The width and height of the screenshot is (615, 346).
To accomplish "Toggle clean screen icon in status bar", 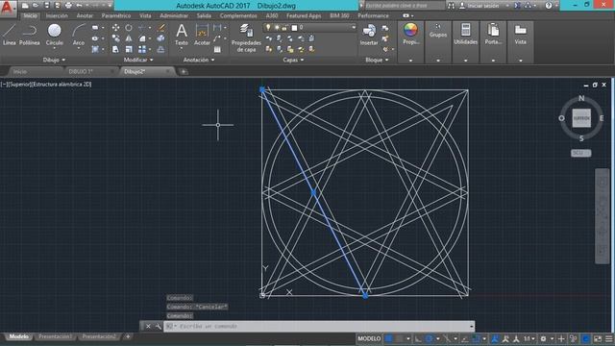I will (x=598, y=338).
